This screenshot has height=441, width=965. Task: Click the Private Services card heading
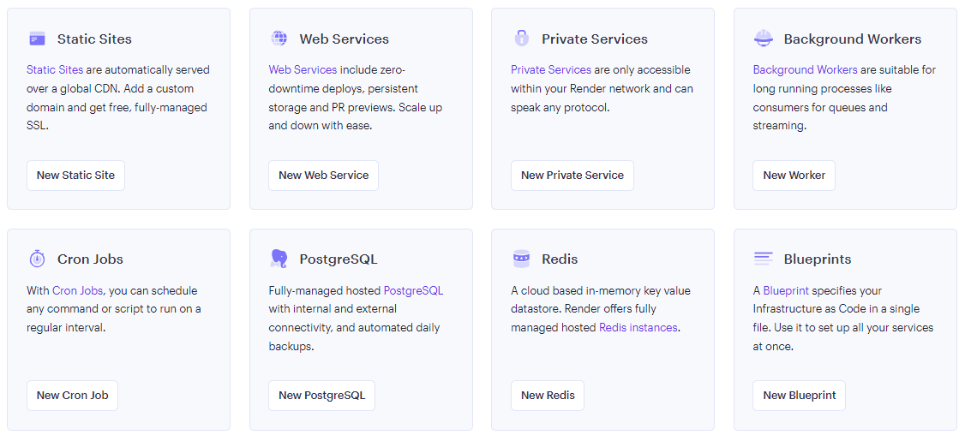click(x=595, y=39)
